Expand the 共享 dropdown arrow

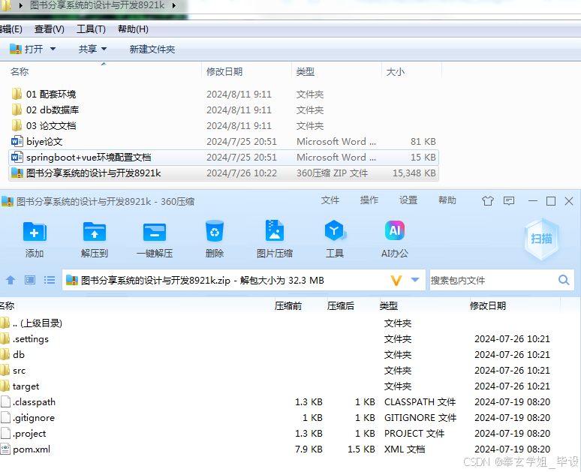pyautogui.click(x=104, y=49)
